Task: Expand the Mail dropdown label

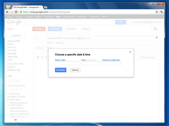Action: pyautogui.click(x=11, y=29)
